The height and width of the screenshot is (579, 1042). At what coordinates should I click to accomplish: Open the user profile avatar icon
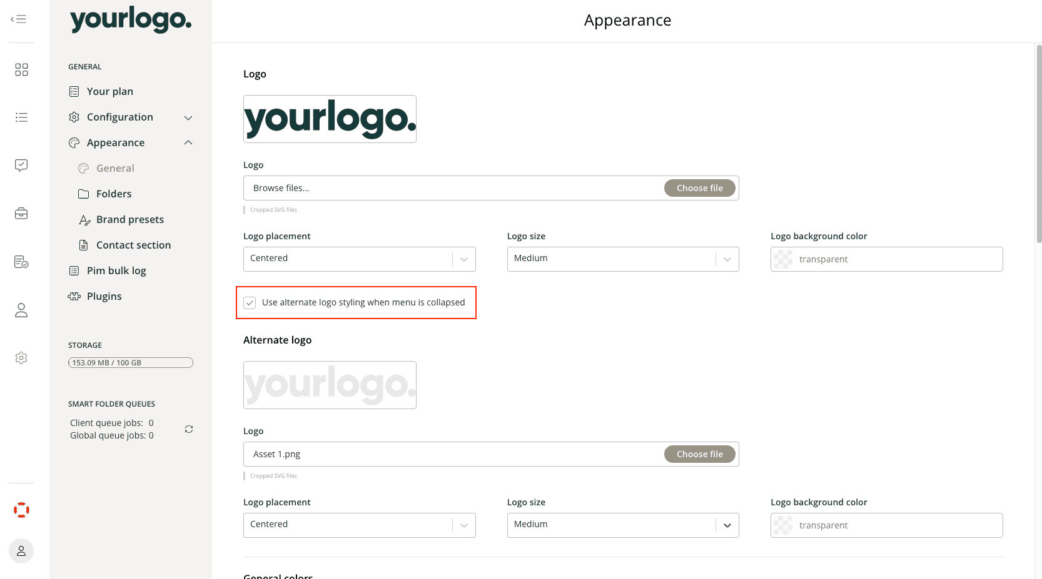tap(21, 551)
